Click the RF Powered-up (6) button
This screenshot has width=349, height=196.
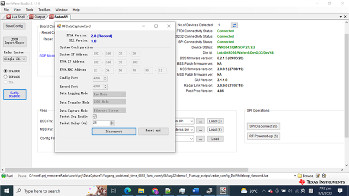(x=263, y=136)
